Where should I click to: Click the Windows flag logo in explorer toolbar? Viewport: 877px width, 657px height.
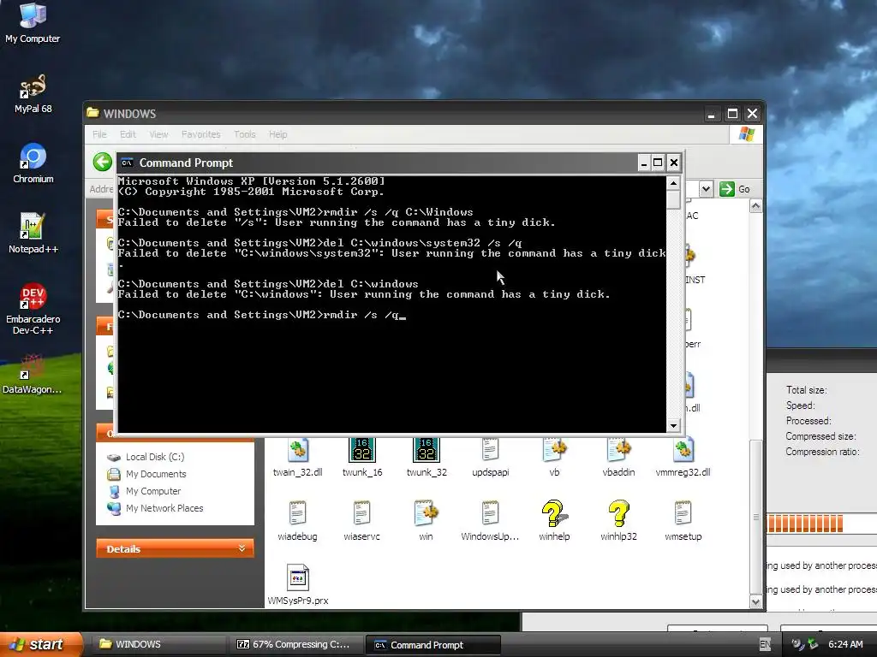[x=747, y=134]
